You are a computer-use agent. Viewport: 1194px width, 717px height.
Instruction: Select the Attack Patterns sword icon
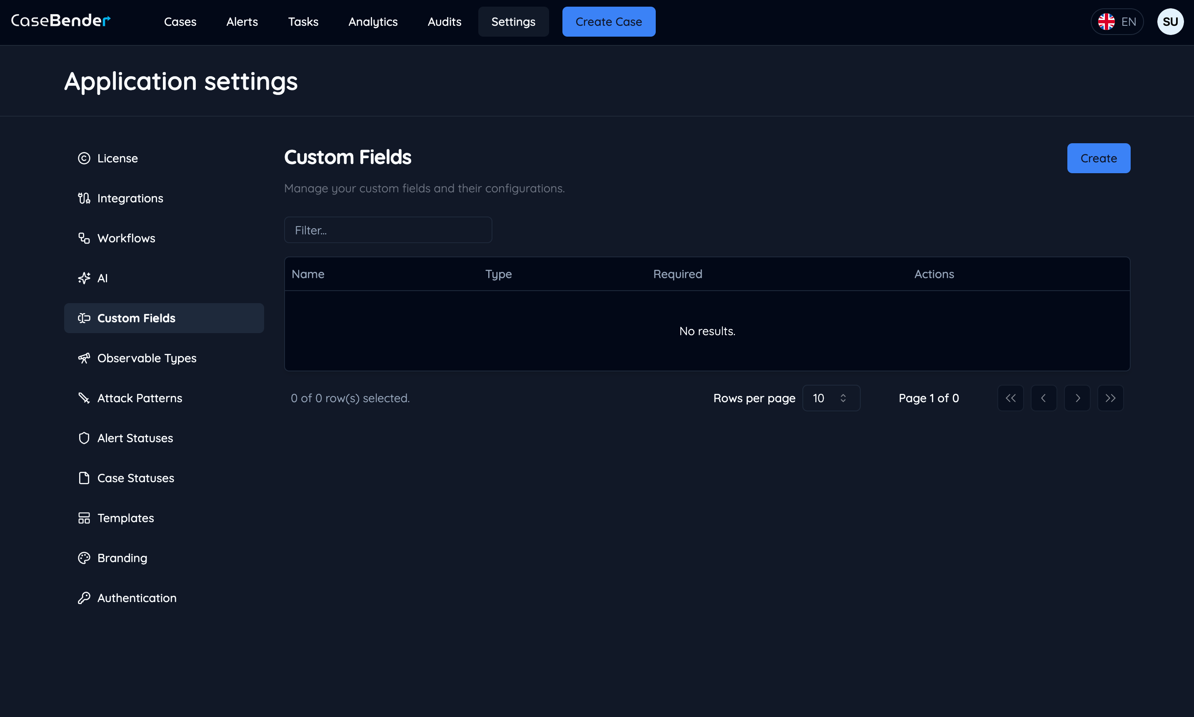(x=84, y=398)
